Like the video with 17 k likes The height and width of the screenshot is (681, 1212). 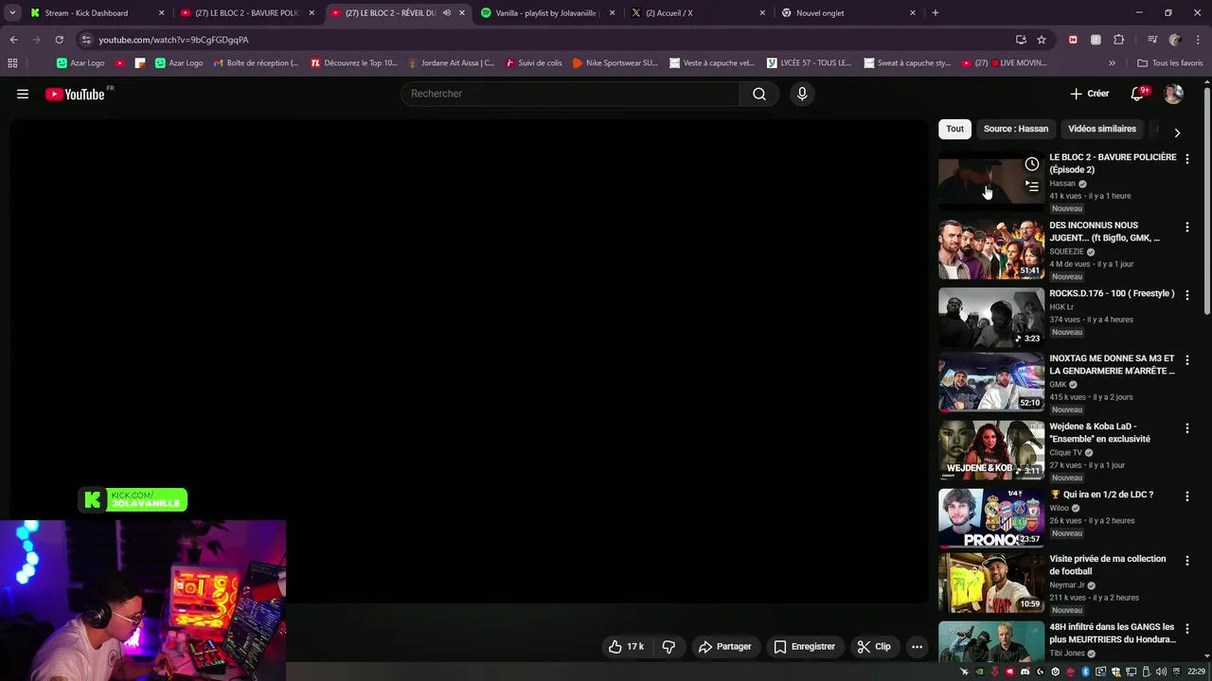pyautogui.click(x=626, y=647)
